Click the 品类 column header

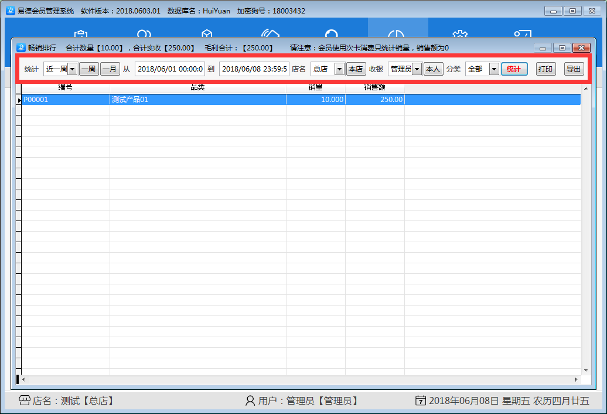point(198,88)
